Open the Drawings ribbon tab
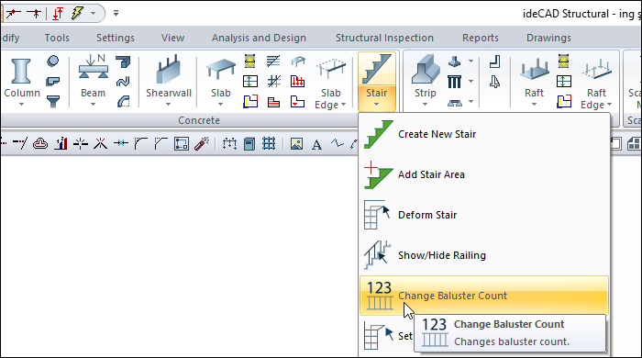Viewport: 642px width, 358px height. tap(548, 38)
